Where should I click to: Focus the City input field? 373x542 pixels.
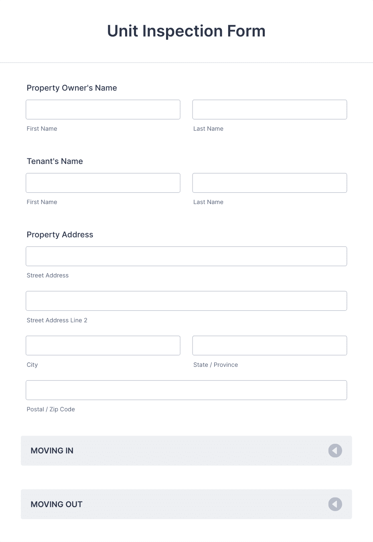(x=103, y=345)
